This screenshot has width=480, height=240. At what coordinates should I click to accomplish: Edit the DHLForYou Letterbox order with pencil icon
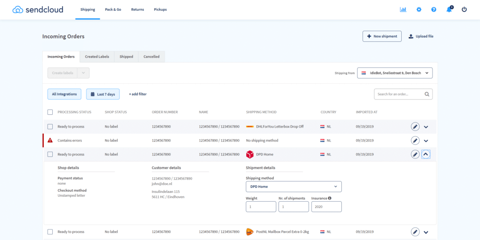coord(415,126)
